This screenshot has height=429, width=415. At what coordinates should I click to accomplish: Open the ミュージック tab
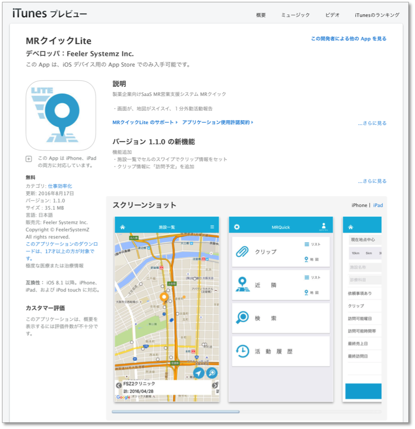(295, 15)
